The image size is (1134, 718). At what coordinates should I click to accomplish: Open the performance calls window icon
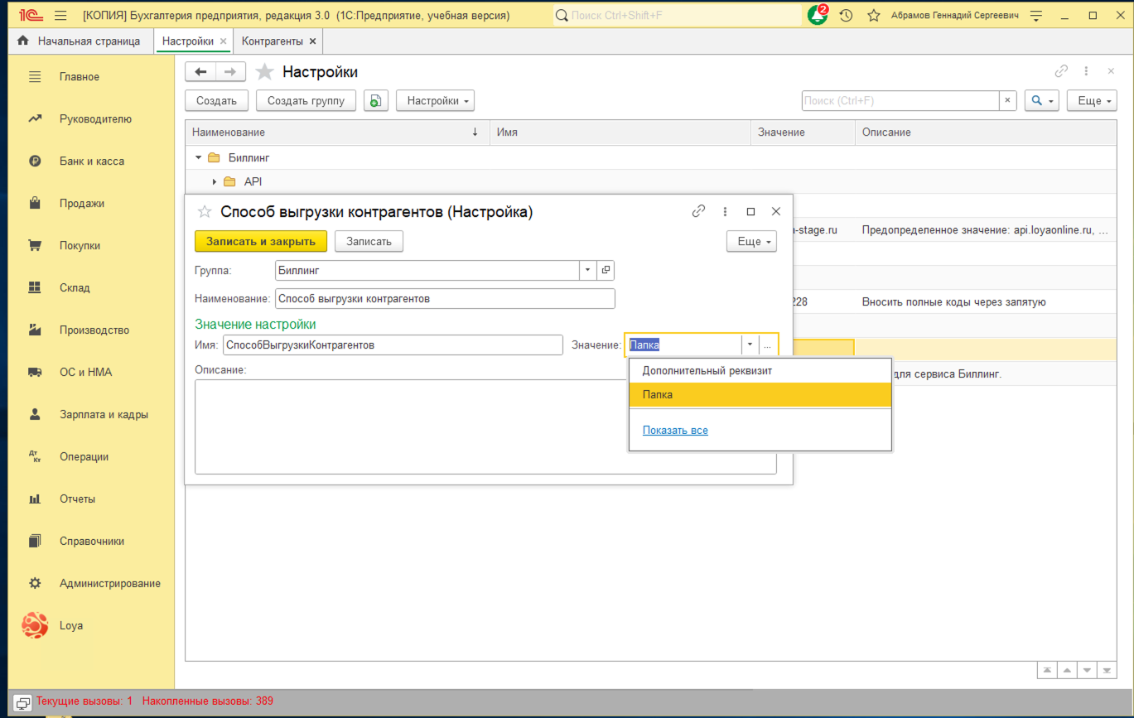pos(22,702)
